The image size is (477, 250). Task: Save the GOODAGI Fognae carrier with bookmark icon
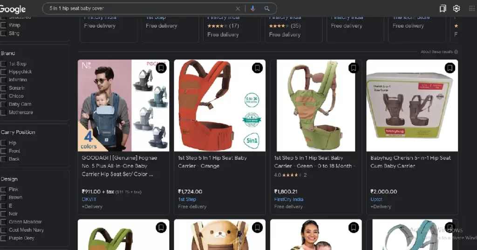(x=161, y=68)
